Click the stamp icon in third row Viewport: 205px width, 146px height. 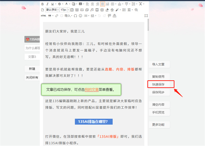click(114, 16)
